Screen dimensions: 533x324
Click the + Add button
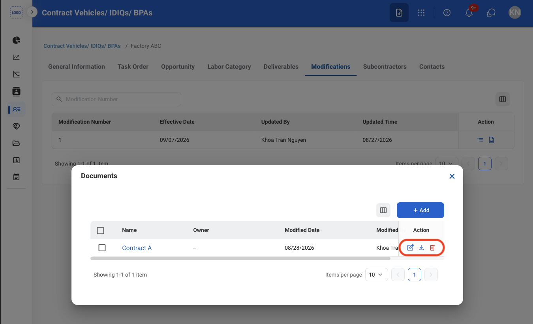[x=420, y=210]
